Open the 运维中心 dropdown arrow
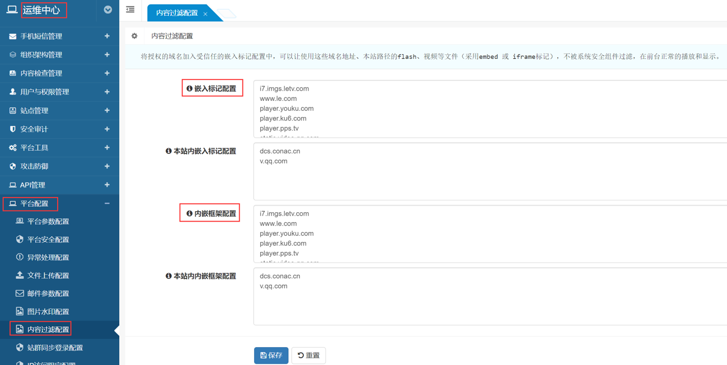727x365 pixels. 108,10
